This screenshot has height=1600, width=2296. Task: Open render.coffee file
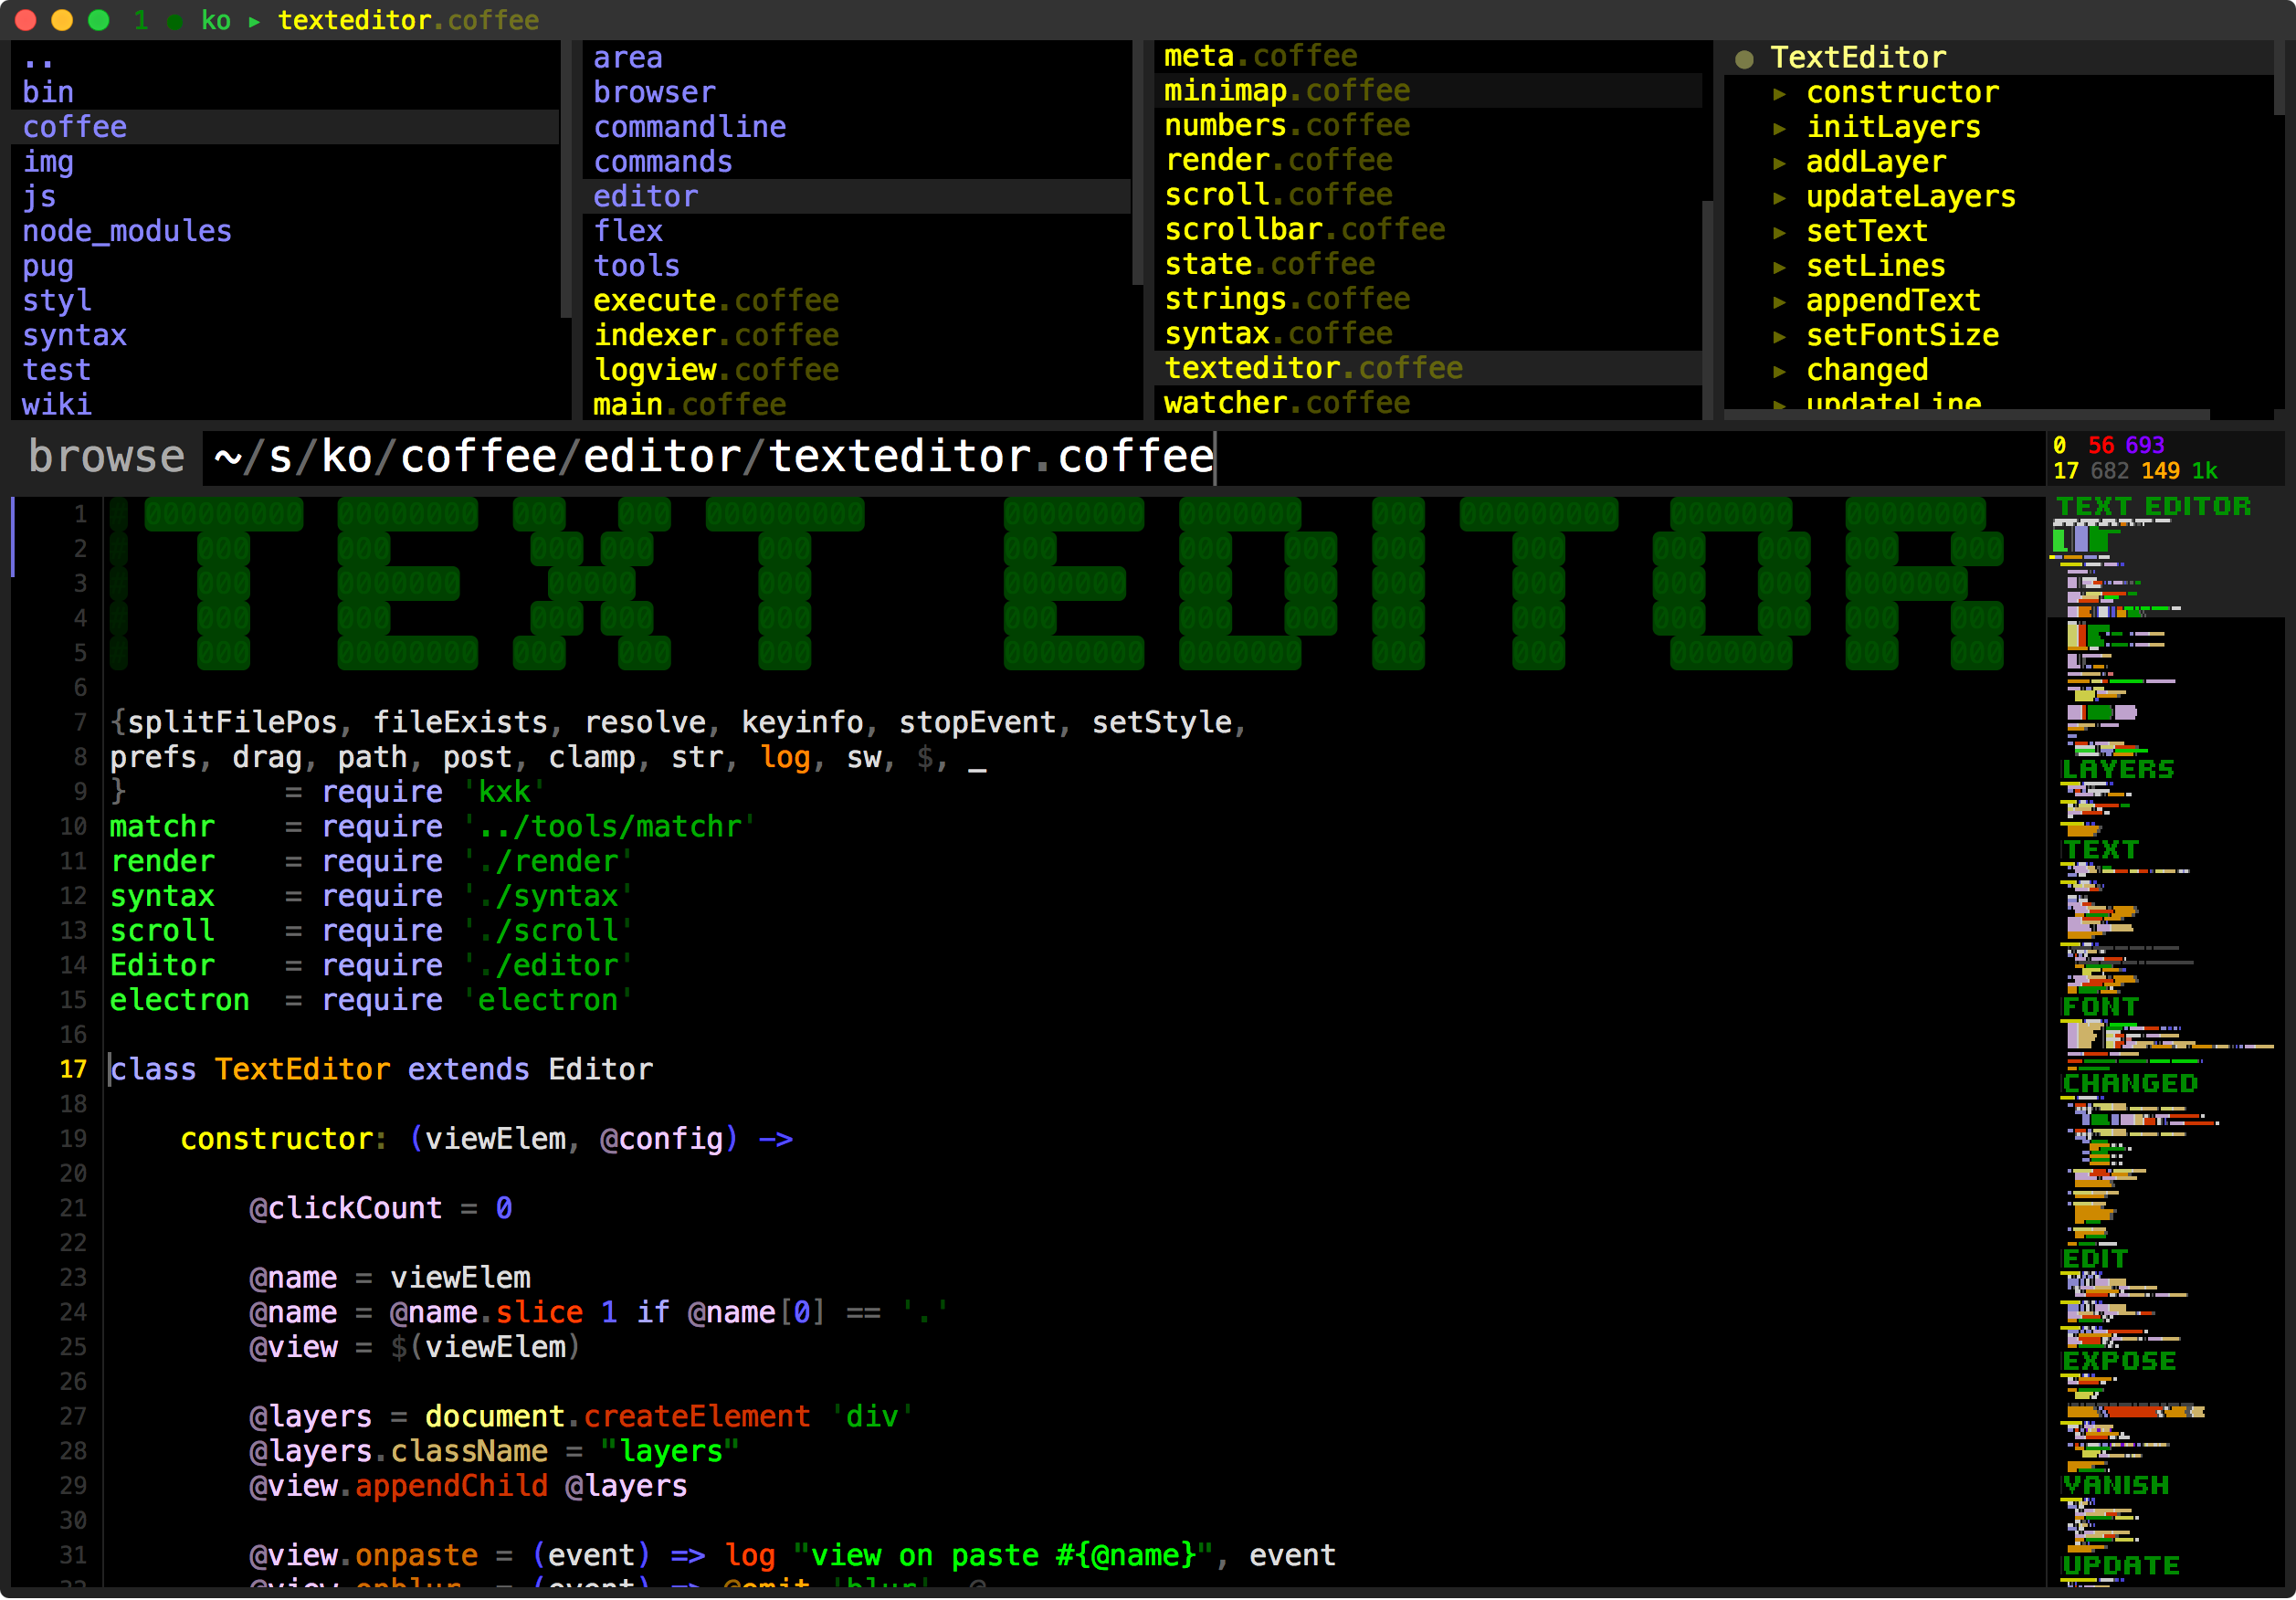pyautogui.click(x=1428, y=160)
